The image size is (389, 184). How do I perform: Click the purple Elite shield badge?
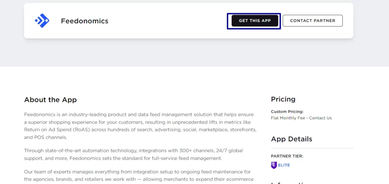pyautogui.click(x=274, y=165)
